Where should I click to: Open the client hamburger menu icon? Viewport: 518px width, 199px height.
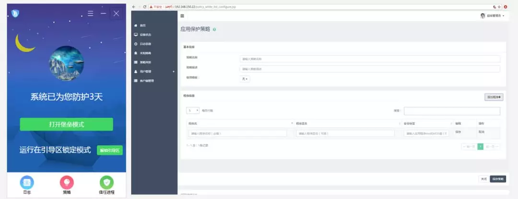point(90,13)
